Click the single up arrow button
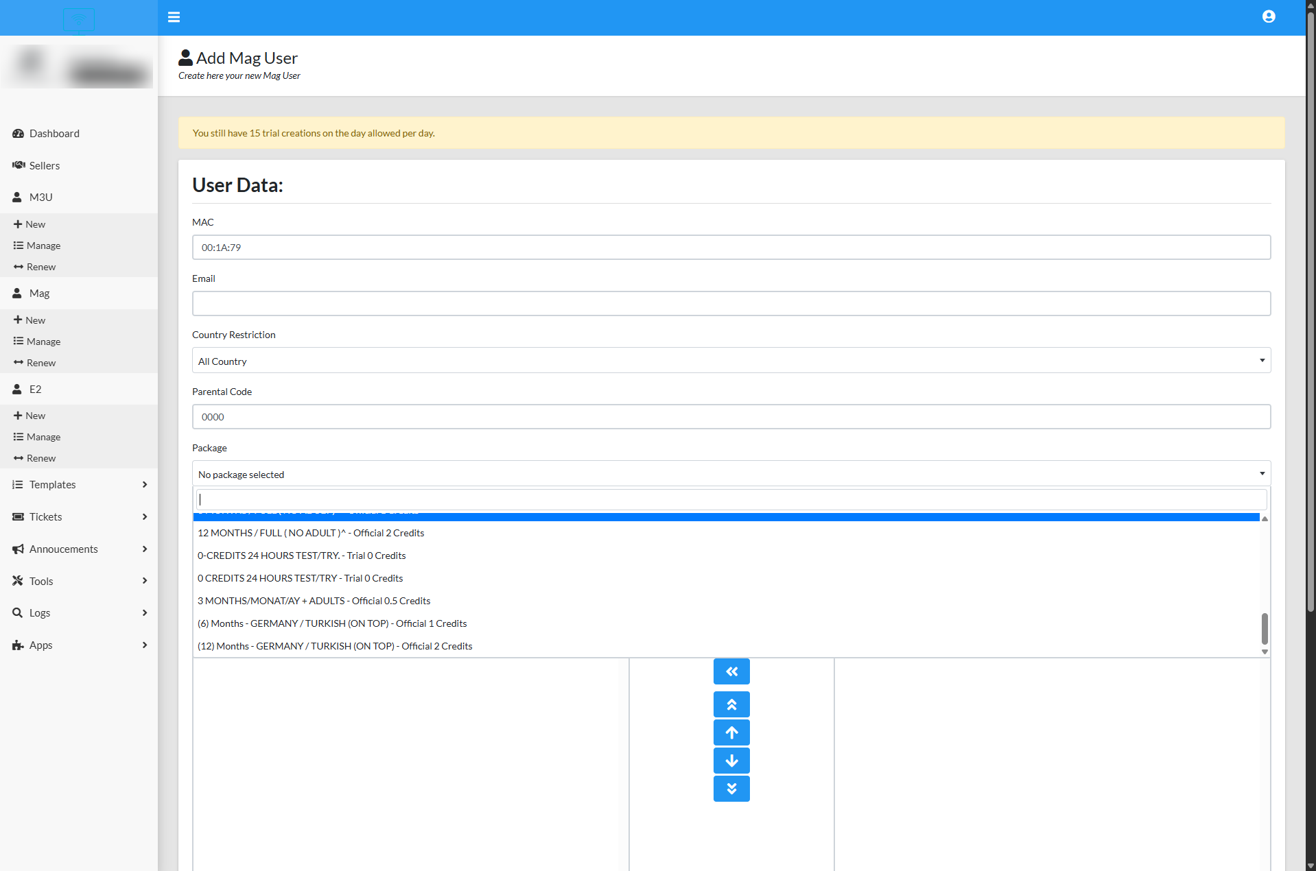The width and height of the screenshot is (1316, 871). tap(731, 732)
